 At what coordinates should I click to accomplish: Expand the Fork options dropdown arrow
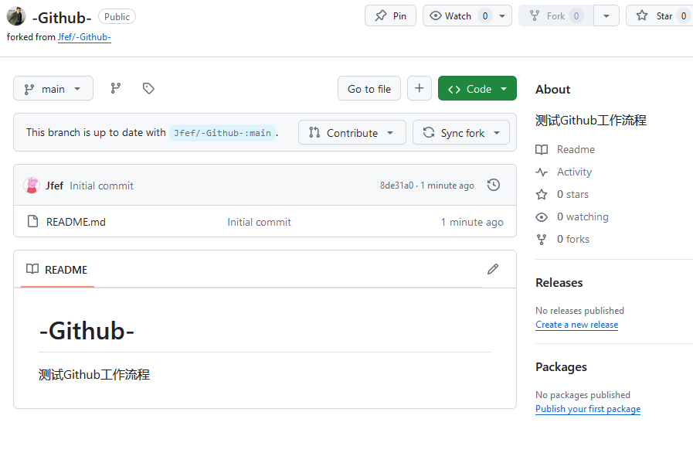606,16
